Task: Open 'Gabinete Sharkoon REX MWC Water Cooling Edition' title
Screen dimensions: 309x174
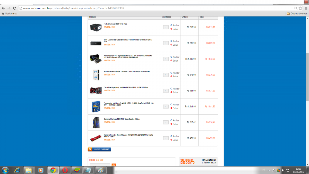Action: 122,119
